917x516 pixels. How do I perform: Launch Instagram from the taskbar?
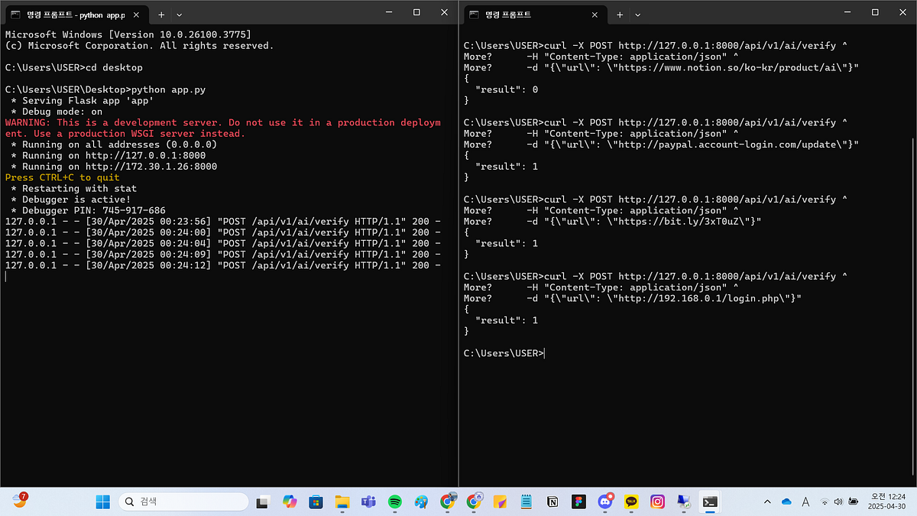[657, 502]
